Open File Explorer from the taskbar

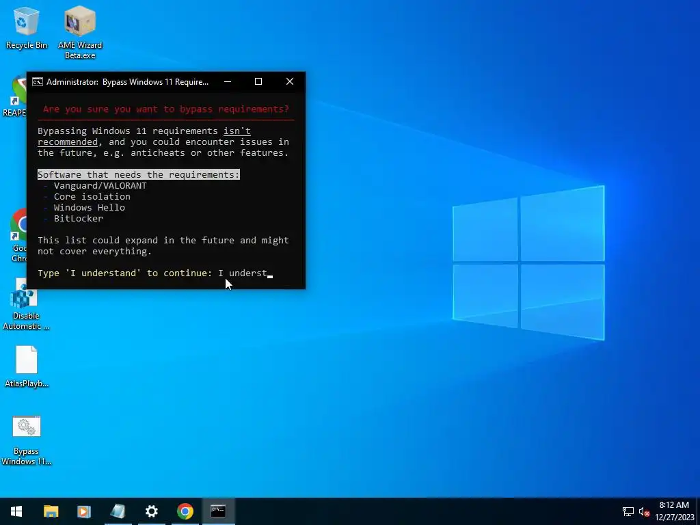pyautogui.click(x=51, y=511)
